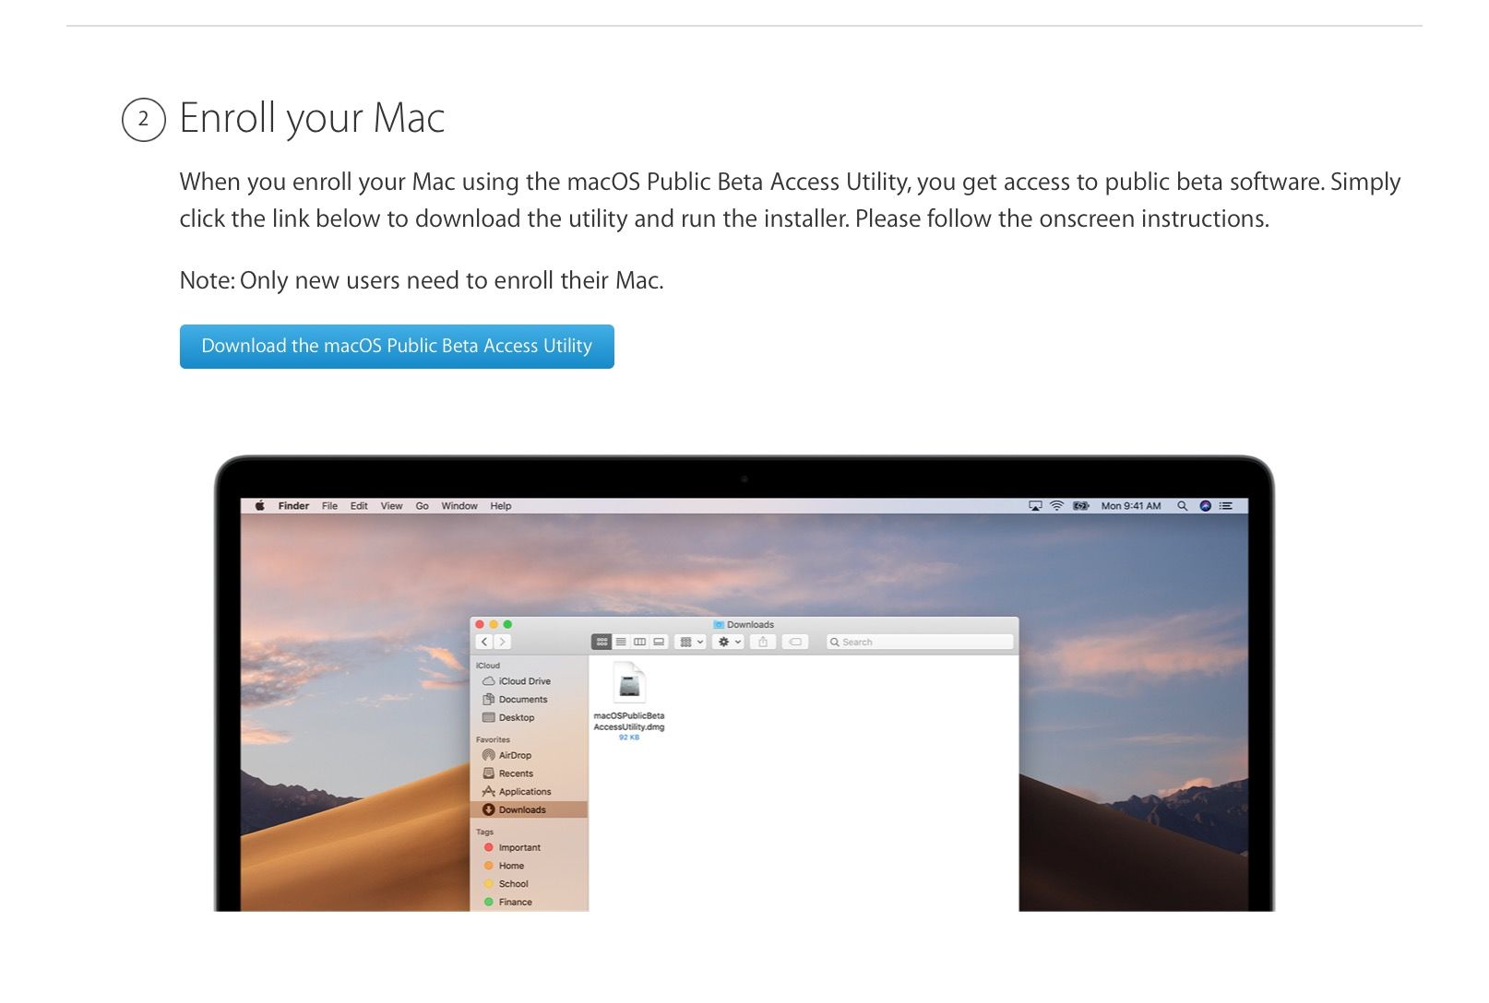Download the macOS Public Beta Access Utility
The height and width of the screenshot is (1003, 1489).
397,347
